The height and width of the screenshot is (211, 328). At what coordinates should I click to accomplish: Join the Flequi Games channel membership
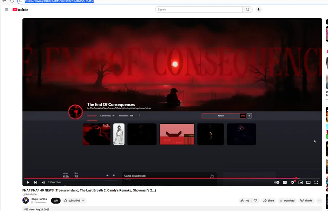[56, 200]
